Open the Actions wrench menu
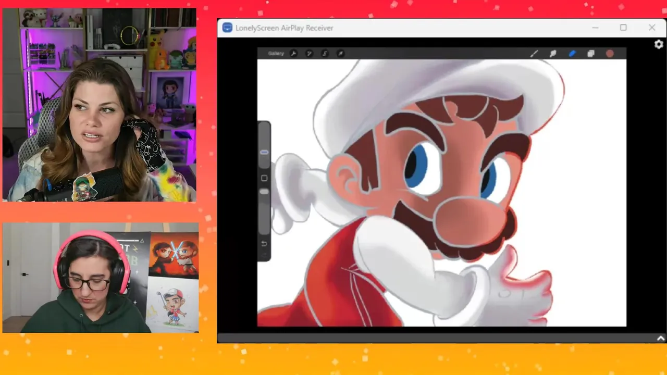 click(293, 53)
